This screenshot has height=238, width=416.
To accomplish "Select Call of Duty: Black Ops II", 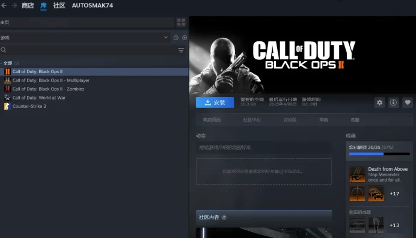I will (x=94, y=71).
